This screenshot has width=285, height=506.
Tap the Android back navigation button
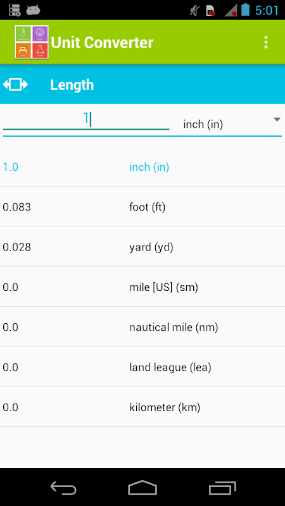coord(63,487)
